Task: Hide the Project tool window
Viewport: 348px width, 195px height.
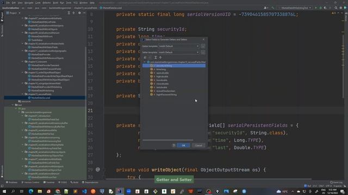Action: pyautogui.click(x=84, y=13)
